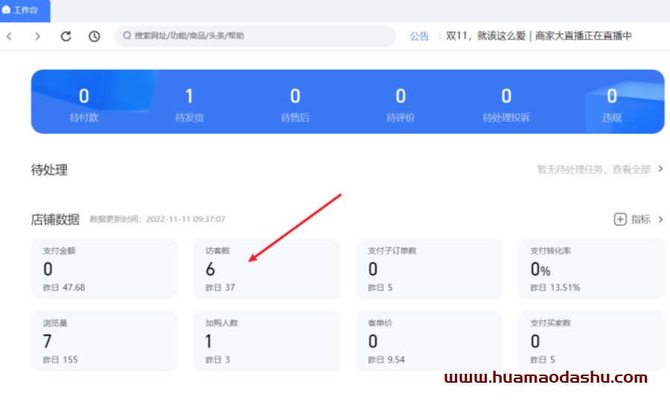The width and height of the screenshot is (670, 405).
Task: Click the refresh page icon
Action: tap(66, 36)
